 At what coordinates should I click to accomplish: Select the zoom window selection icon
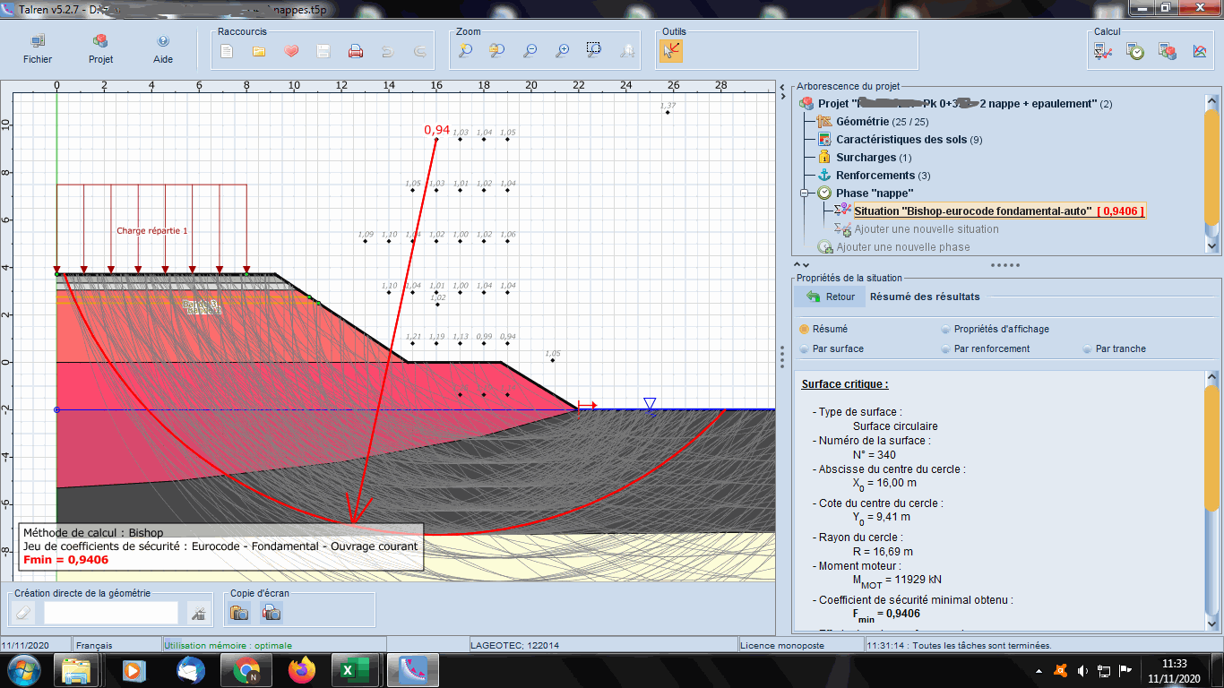[x=594, y=50]
